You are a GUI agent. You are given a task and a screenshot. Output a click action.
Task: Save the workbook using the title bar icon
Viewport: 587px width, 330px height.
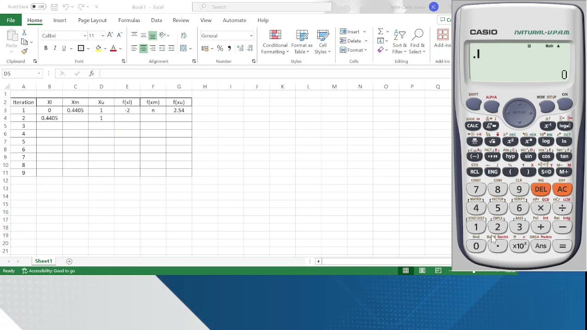(54, 7)
